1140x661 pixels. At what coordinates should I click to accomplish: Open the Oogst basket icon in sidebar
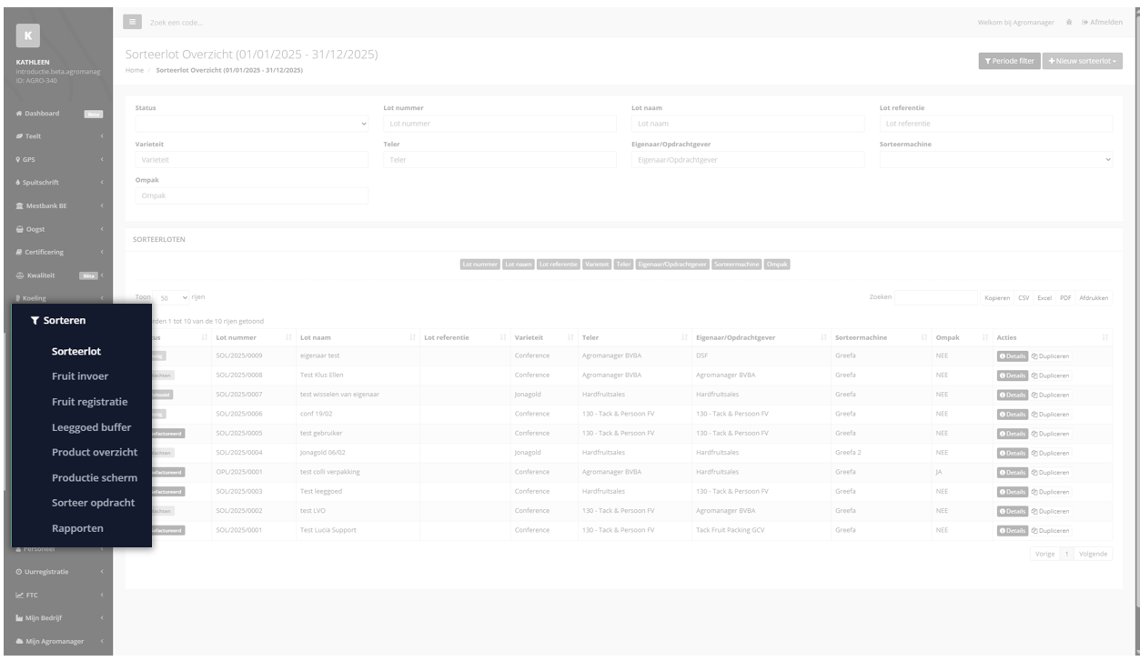tap(19, 228)
